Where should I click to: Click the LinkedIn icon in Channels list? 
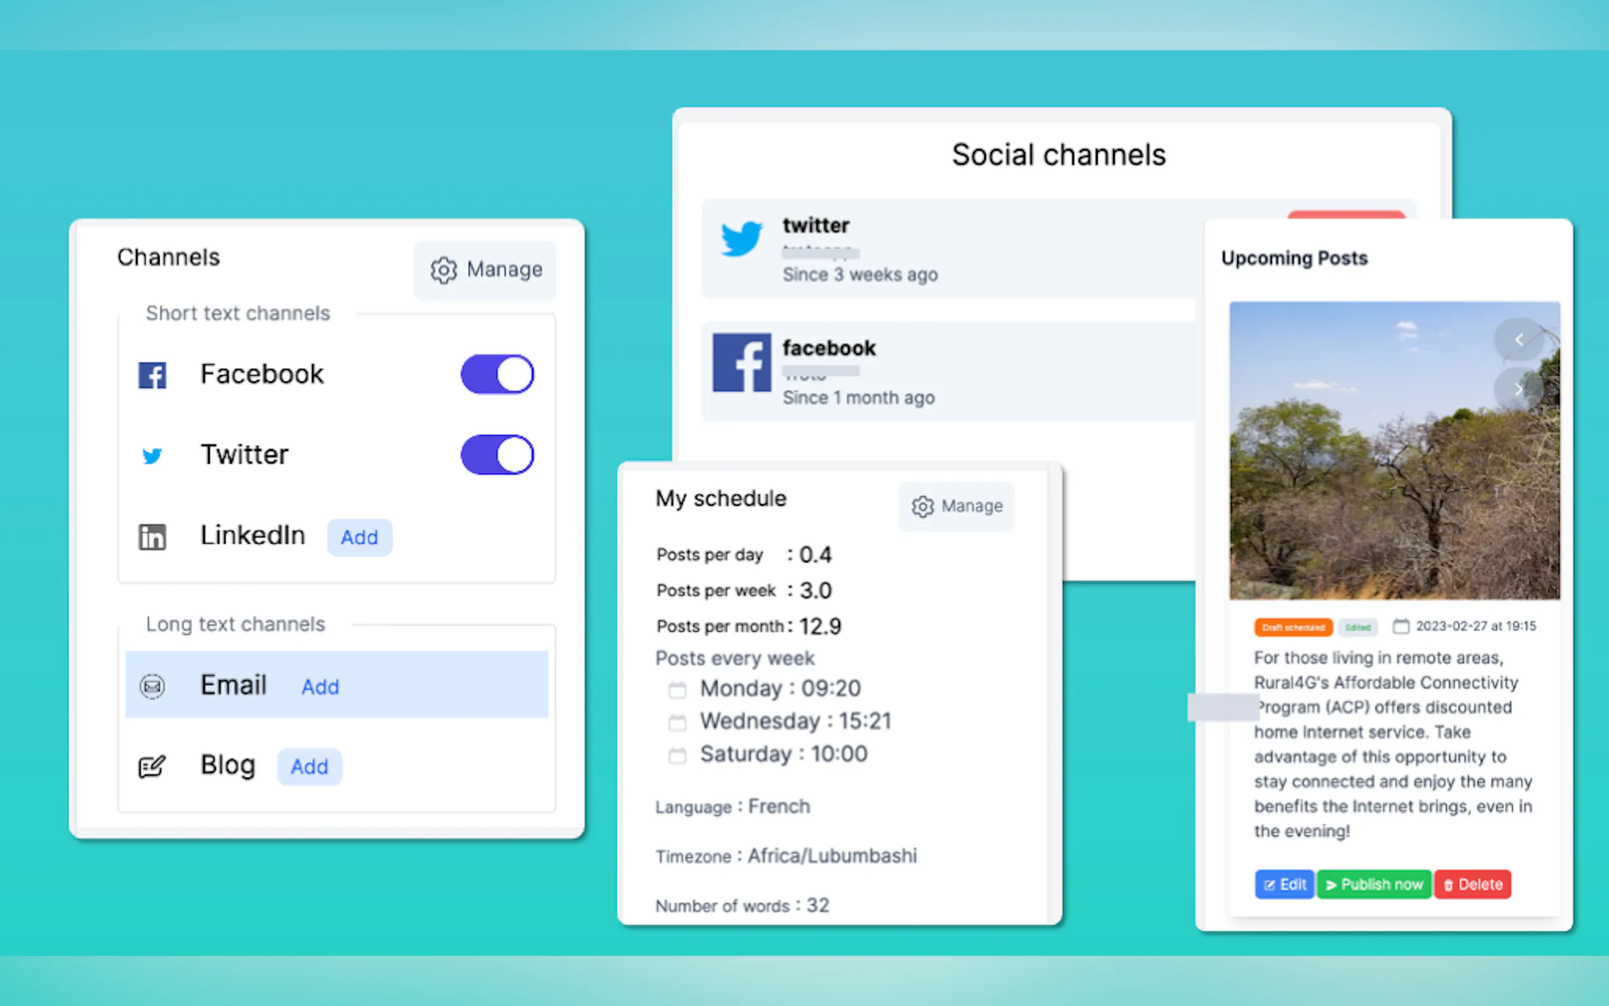pyautogui.click(x=152, y=537)
